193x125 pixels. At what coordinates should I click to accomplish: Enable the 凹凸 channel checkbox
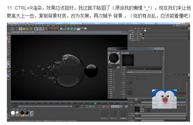114,84
